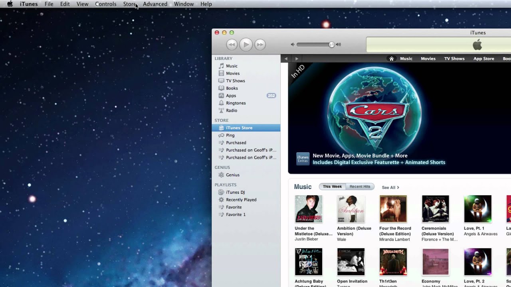Open Economy album cover
Screen dimensions: 511x287
(436, 262)
